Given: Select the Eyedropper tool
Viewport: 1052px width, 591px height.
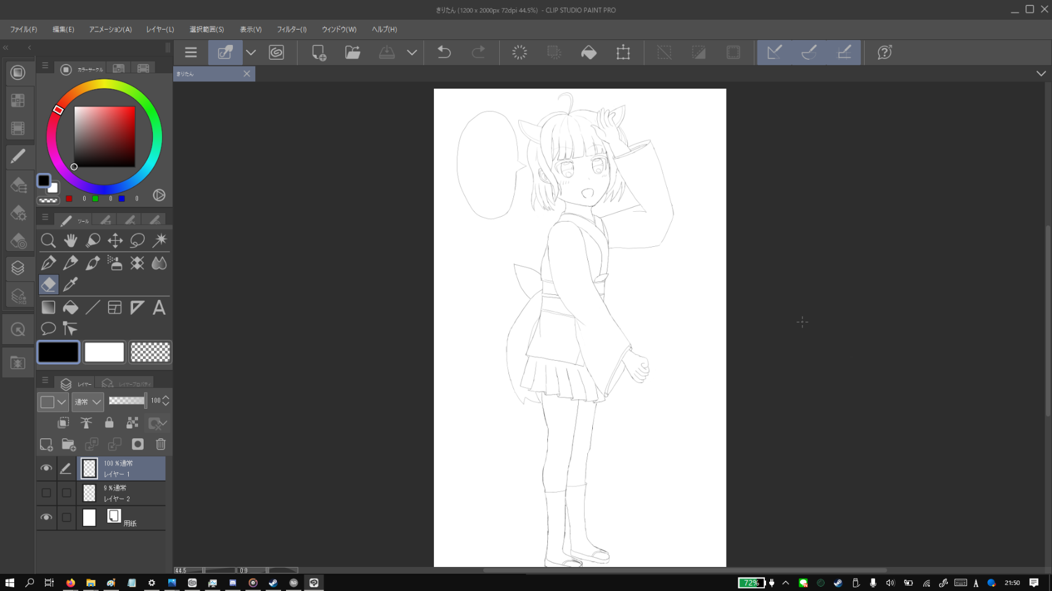Looking at the screenshot, I should pos(70,284).
